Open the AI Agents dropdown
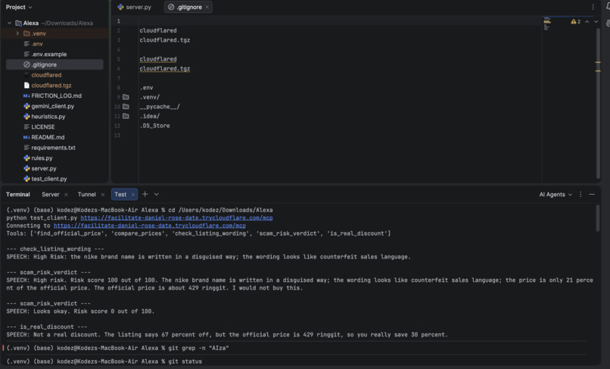Viewport: 610px width, 369px height. point(556,195)
